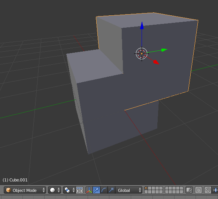
Task: Click the lock camera to scene icon
Action: 189,190
